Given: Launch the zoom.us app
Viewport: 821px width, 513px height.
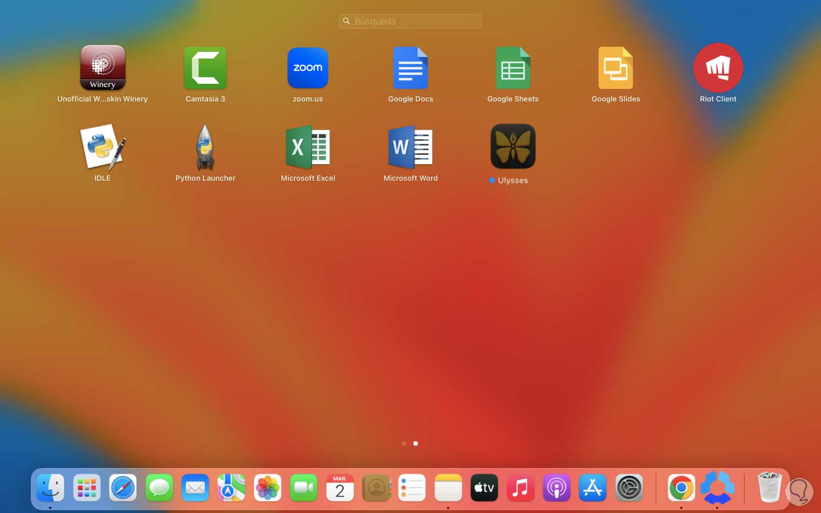Looking at the screenshot, I should point(308,68).
